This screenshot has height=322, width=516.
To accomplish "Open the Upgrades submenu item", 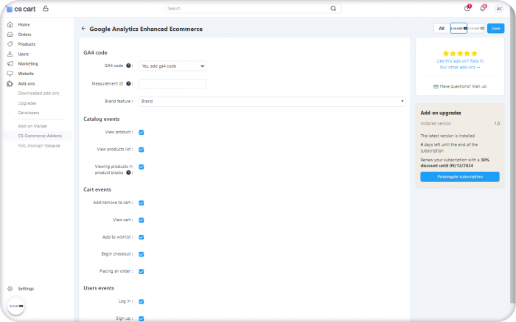I will pos(27,103).
